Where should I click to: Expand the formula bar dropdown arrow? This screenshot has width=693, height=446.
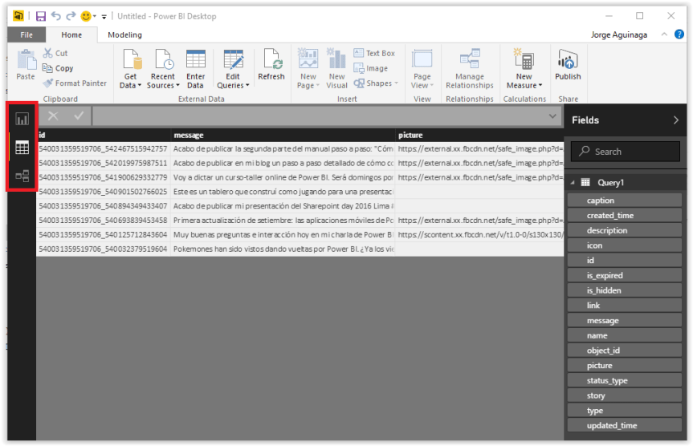[552, 117]
